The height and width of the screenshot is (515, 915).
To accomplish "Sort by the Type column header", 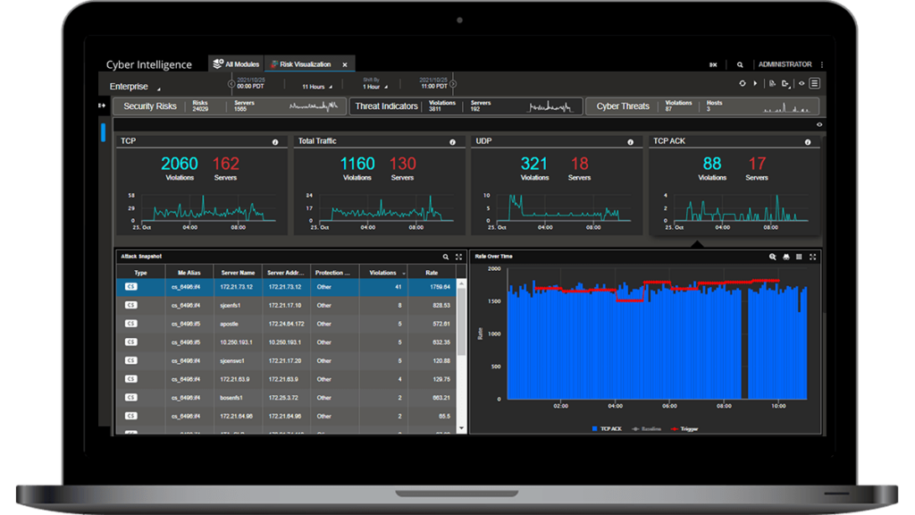I will (x=140, y=273).
